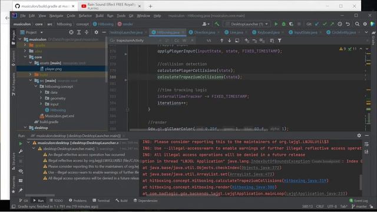Open the Refactor menu
The height and width of the screenshot is (212, 377).
coord(85,16)
